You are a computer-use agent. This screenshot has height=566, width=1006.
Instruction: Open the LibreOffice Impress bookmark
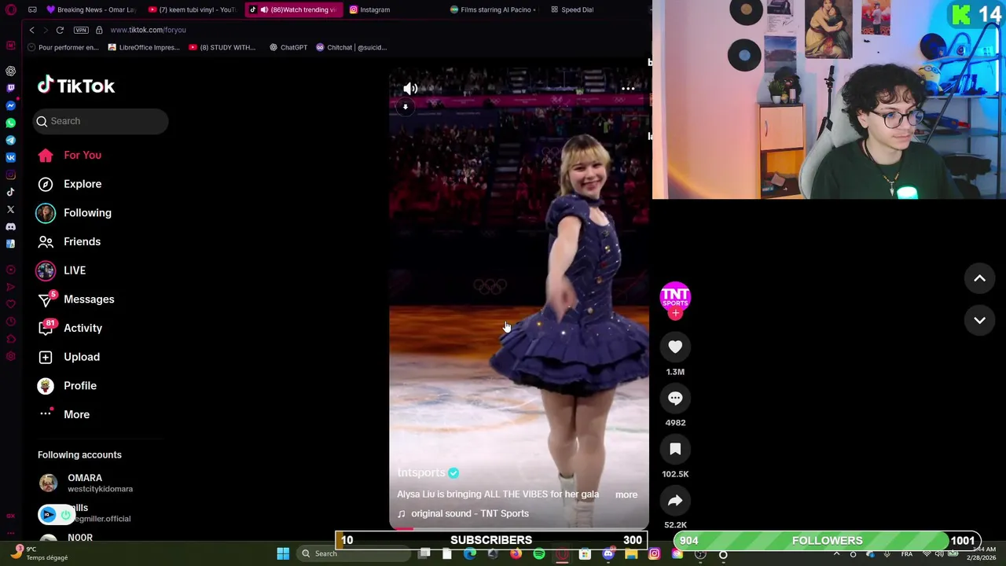click(144, 47)
